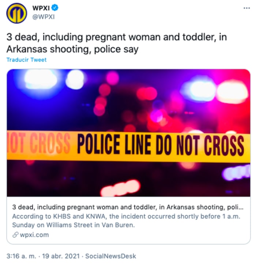This screenshot has width=256, height=267.
Task: Open the @WPXI handle link
Action: [x=44, y=17]
